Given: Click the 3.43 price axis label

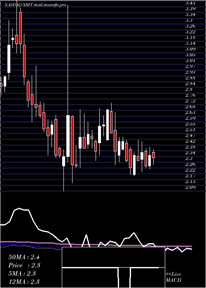Looking at the screenshot, I should click(190, 3).
